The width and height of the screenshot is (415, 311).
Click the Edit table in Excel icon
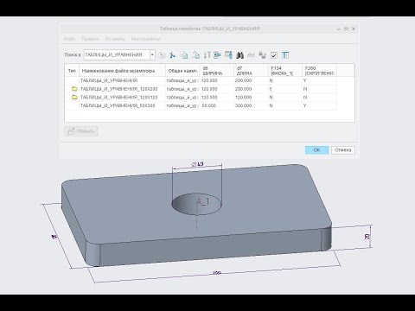tap(285, 55)
